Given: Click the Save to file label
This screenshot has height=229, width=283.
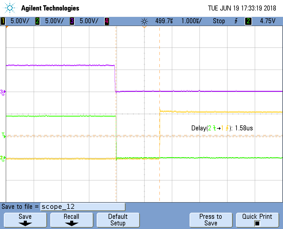Looking at the screenshot, I should pyautogui.click(x=20, y=207).
